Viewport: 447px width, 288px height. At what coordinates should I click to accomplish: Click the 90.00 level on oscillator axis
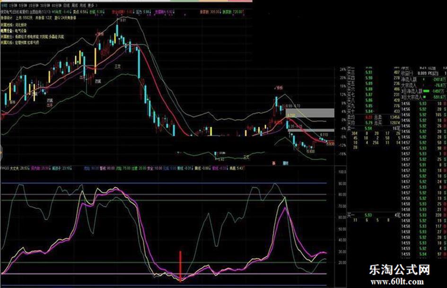342,183
